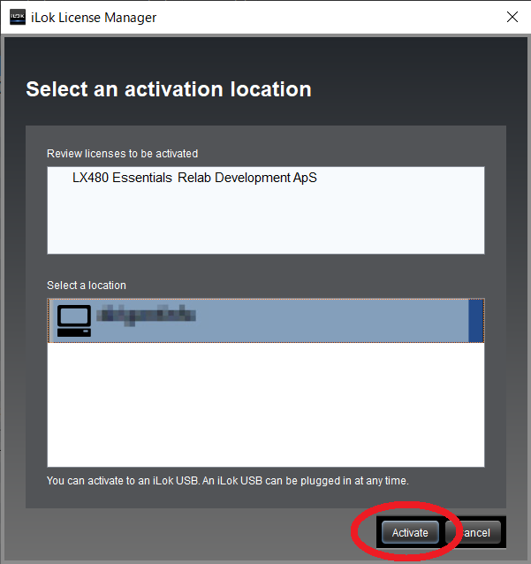
Task: Click the iLok logo in title bar
Action: pos(18,17)
